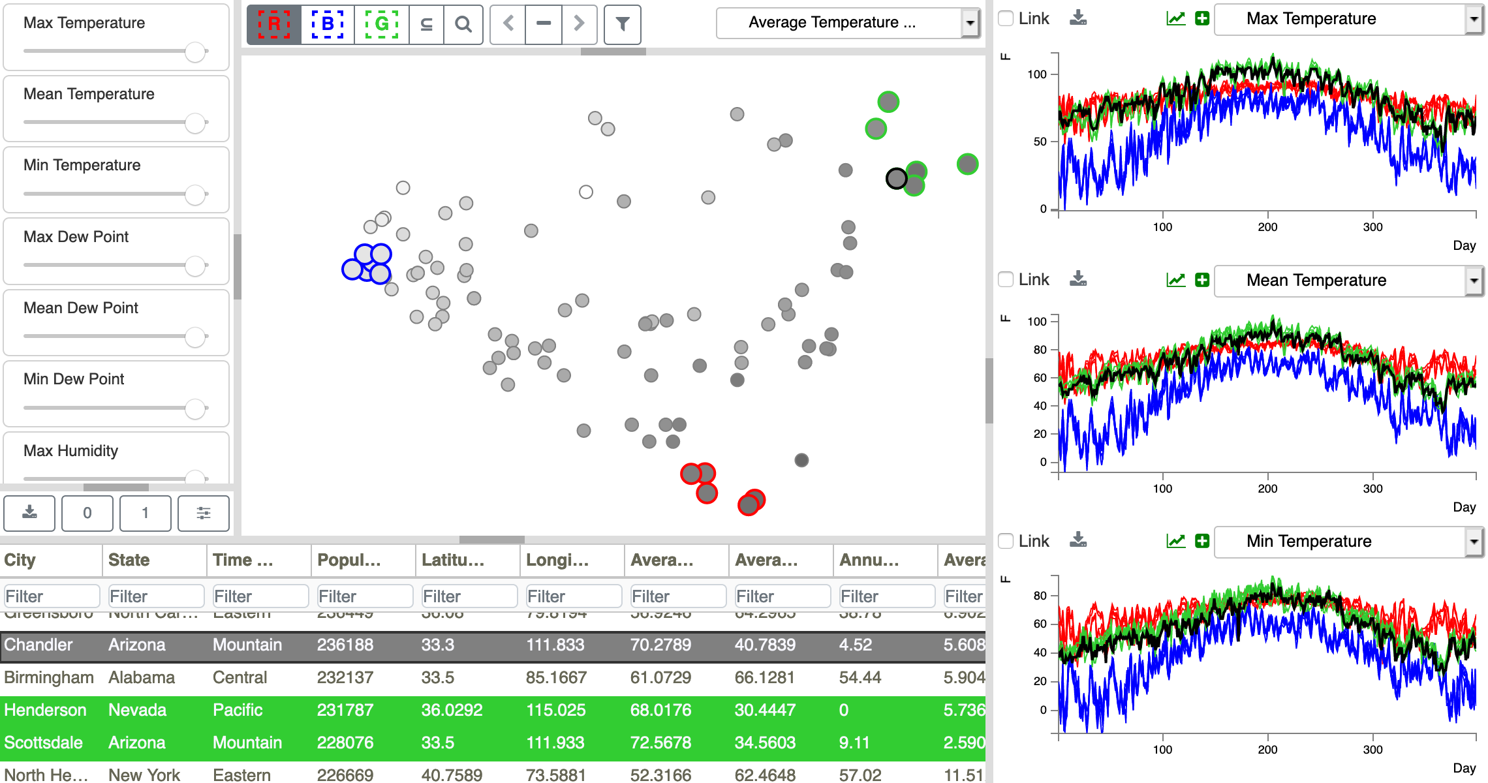1488x783 pixels.
Task: Download data from the Mean Temperature chart
Action: coord(1078,279)
